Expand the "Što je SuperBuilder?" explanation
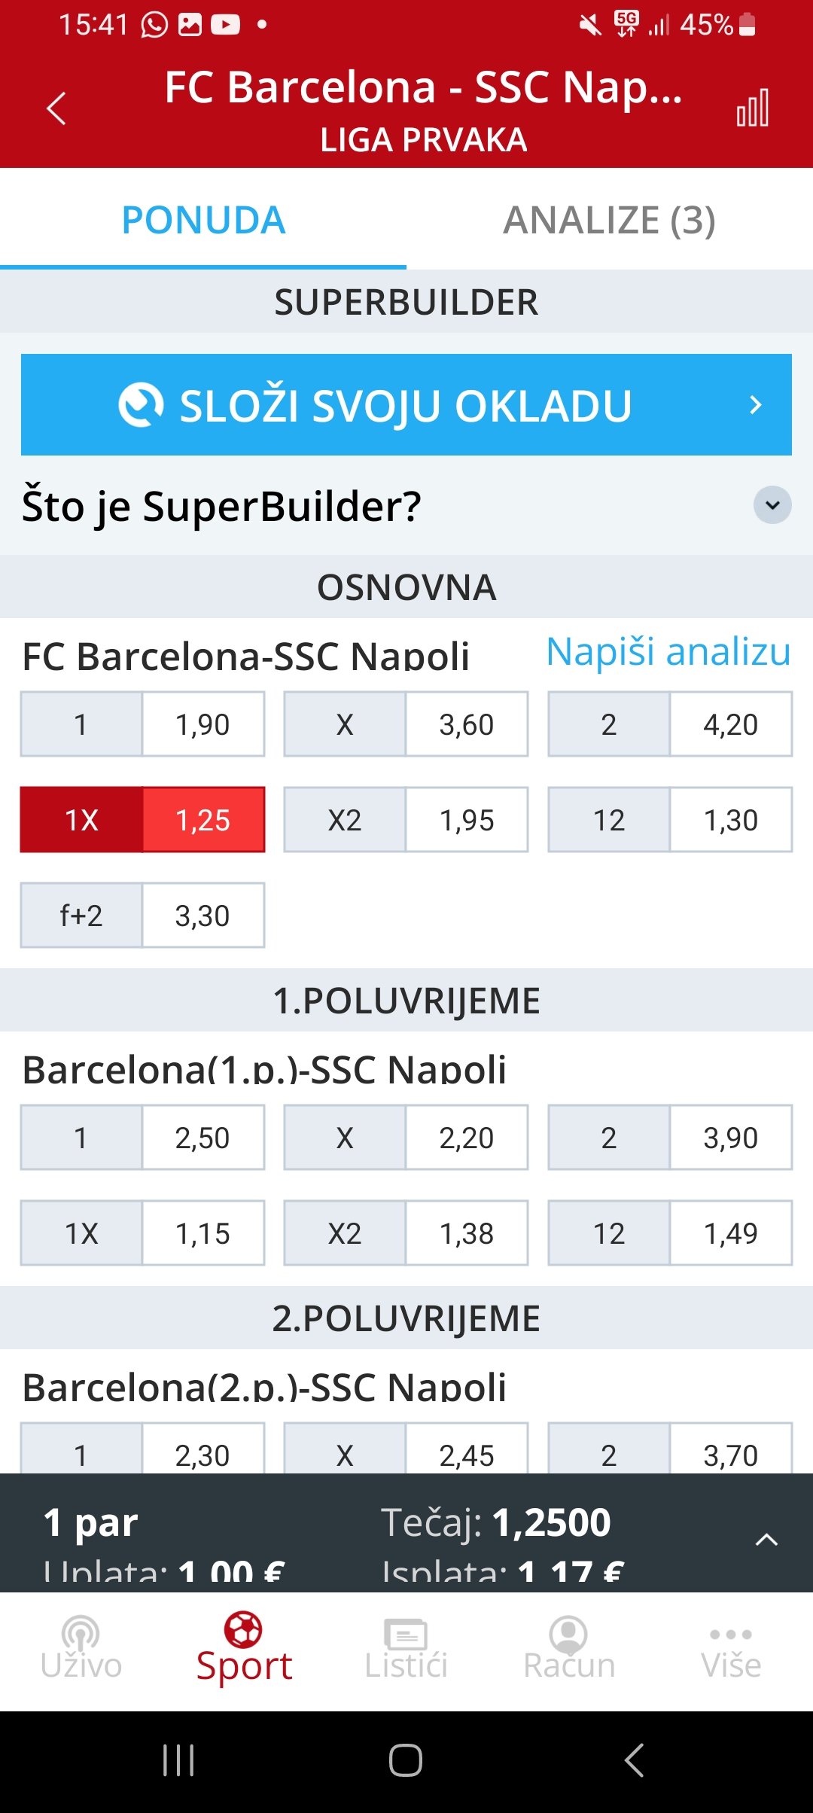 [x=772, y=505]
